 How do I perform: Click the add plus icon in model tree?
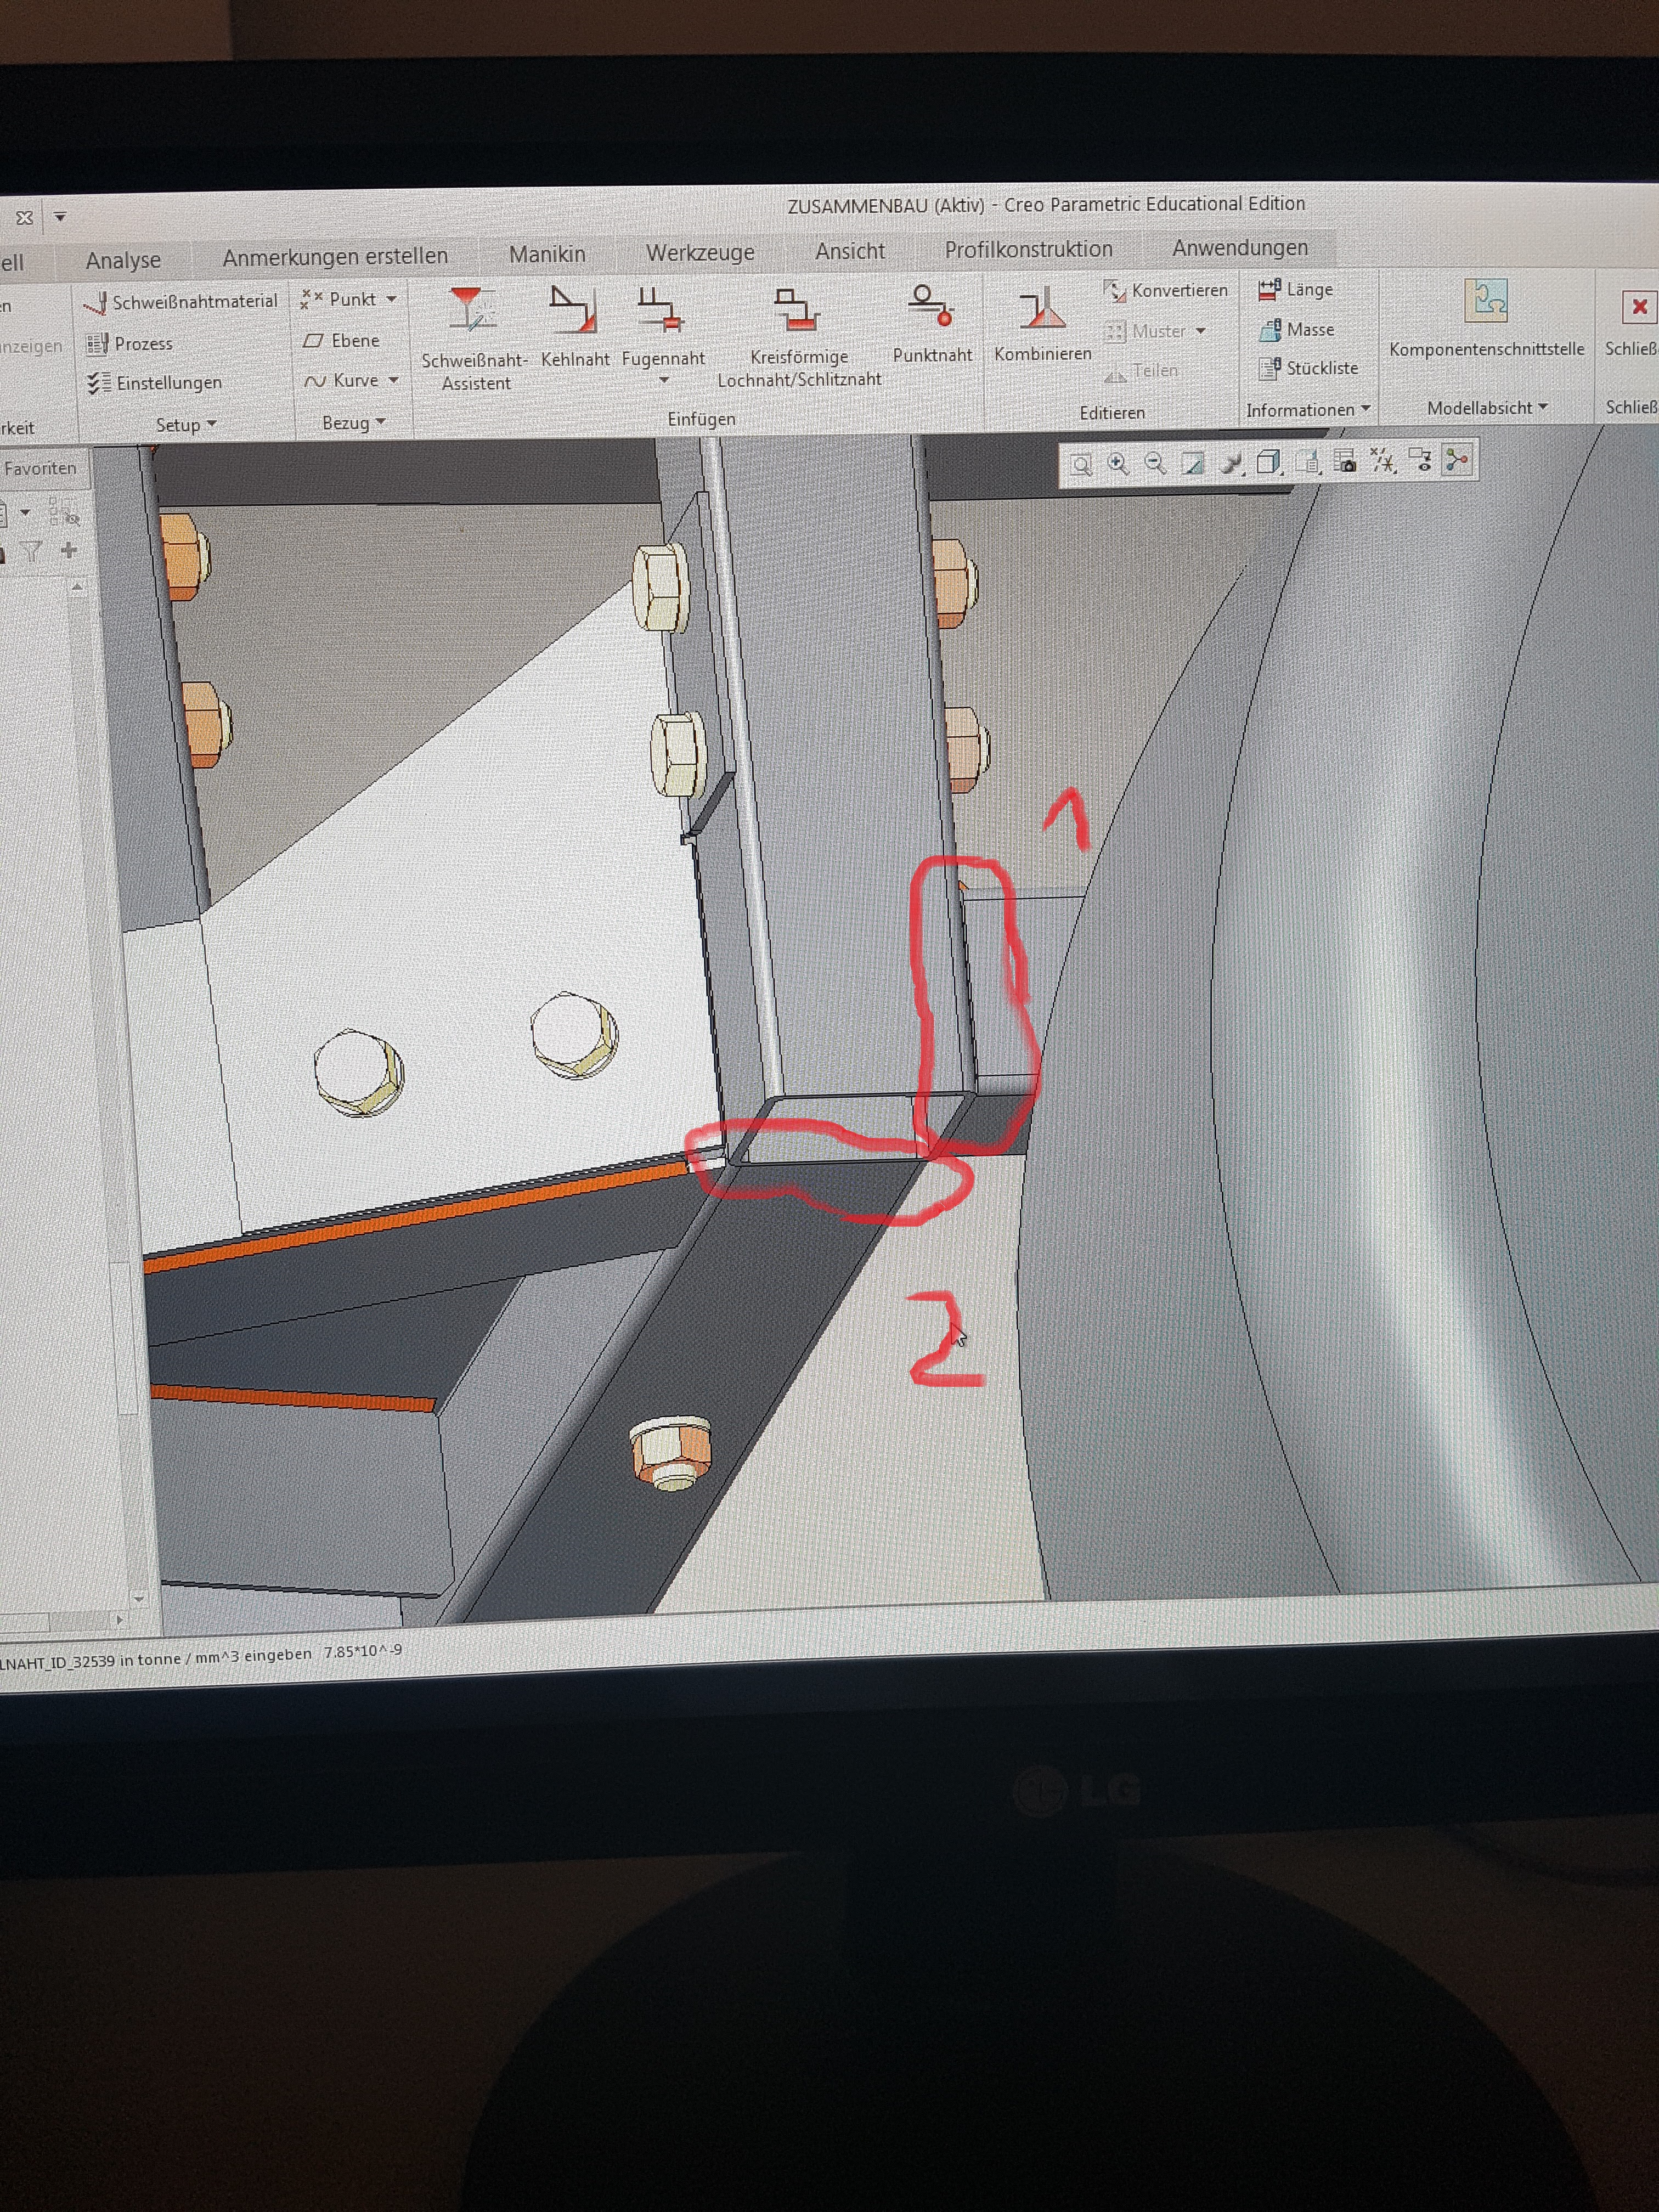point(69,550)
